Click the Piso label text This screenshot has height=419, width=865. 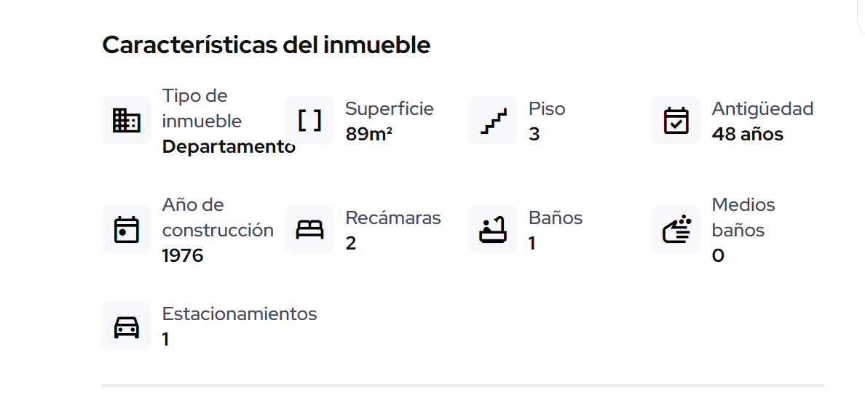547,108
